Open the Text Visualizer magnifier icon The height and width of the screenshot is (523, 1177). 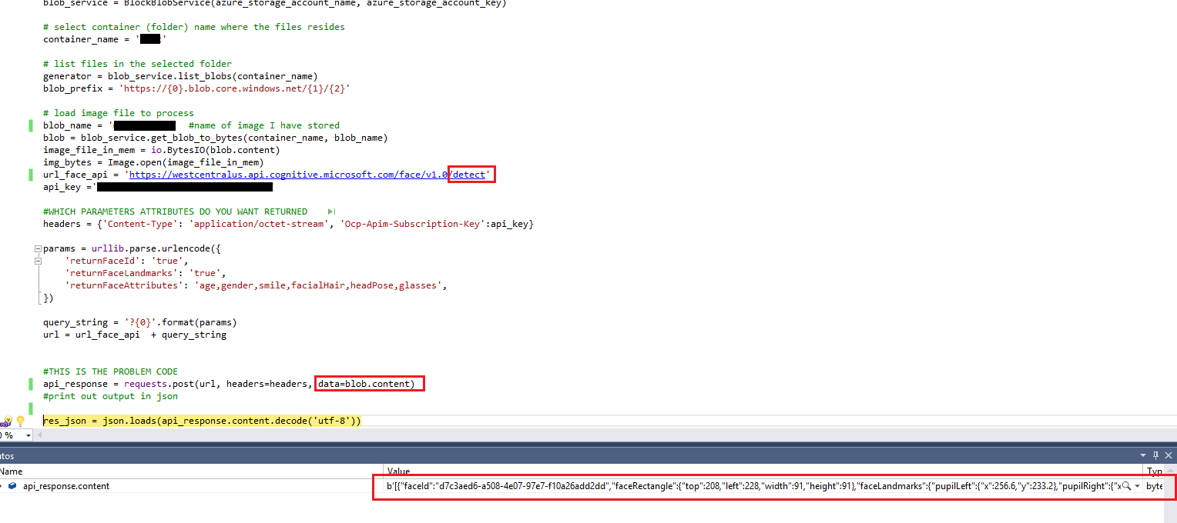click(x=1126, y=486)
